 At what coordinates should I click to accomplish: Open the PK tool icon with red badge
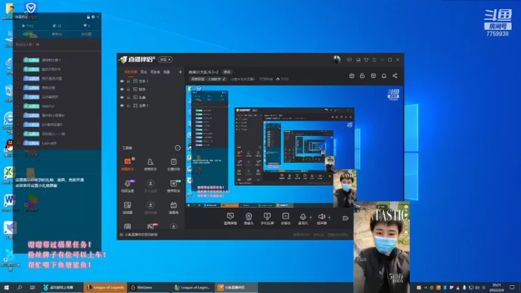[150, 226]
